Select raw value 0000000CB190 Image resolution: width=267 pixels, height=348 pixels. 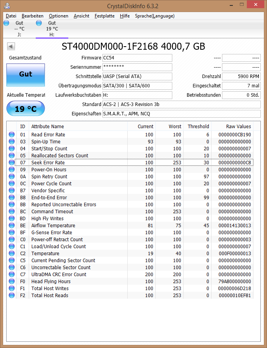[x=235, y=134]
